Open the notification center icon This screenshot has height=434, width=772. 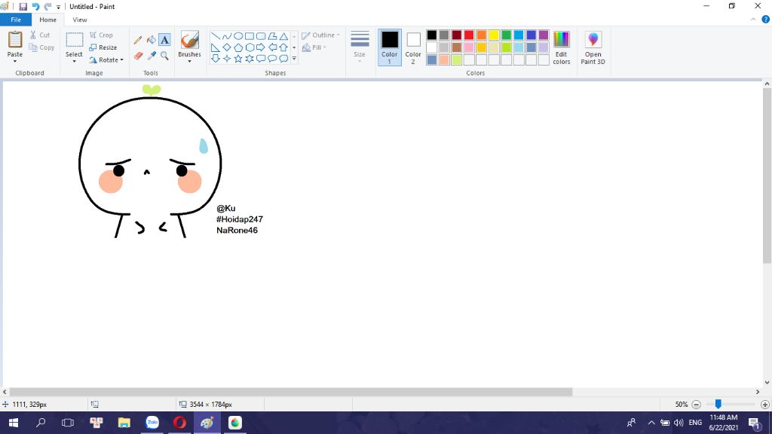(x=754, y=423)
